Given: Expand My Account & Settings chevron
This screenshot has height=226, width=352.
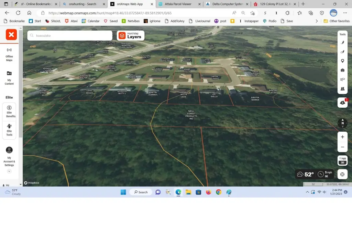Looking at the screenshot, I should click(9, 171).
